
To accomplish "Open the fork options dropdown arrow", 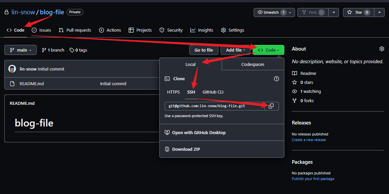I will [334, 12].
